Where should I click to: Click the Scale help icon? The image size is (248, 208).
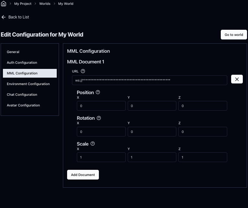(93, 144)
